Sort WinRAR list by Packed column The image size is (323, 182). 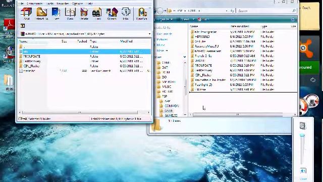(82, 41)
